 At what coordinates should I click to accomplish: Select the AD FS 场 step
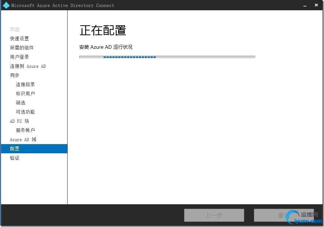tap(19, 121)
